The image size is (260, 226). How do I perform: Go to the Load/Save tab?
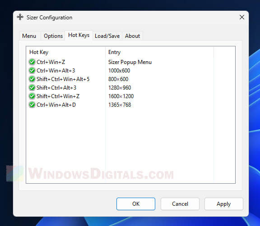click(107, 36)
